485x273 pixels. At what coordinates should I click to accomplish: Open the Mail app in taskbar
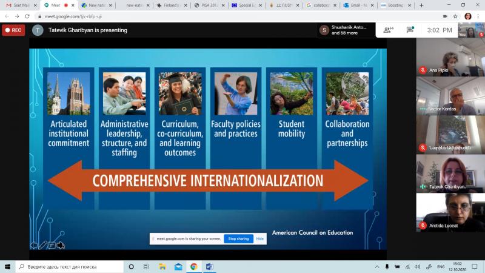pos(178,266)
